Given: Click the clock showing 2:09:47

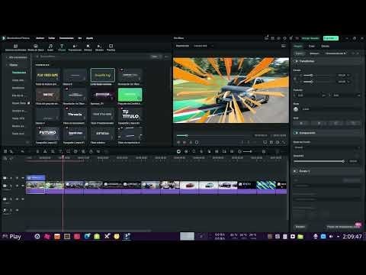Looking at the screenshot, I should click(352, 237).
